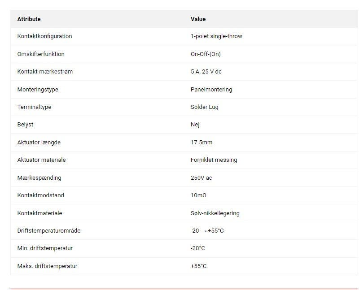Click the 10mΩ contact resistance value

[x=198, y=195]
